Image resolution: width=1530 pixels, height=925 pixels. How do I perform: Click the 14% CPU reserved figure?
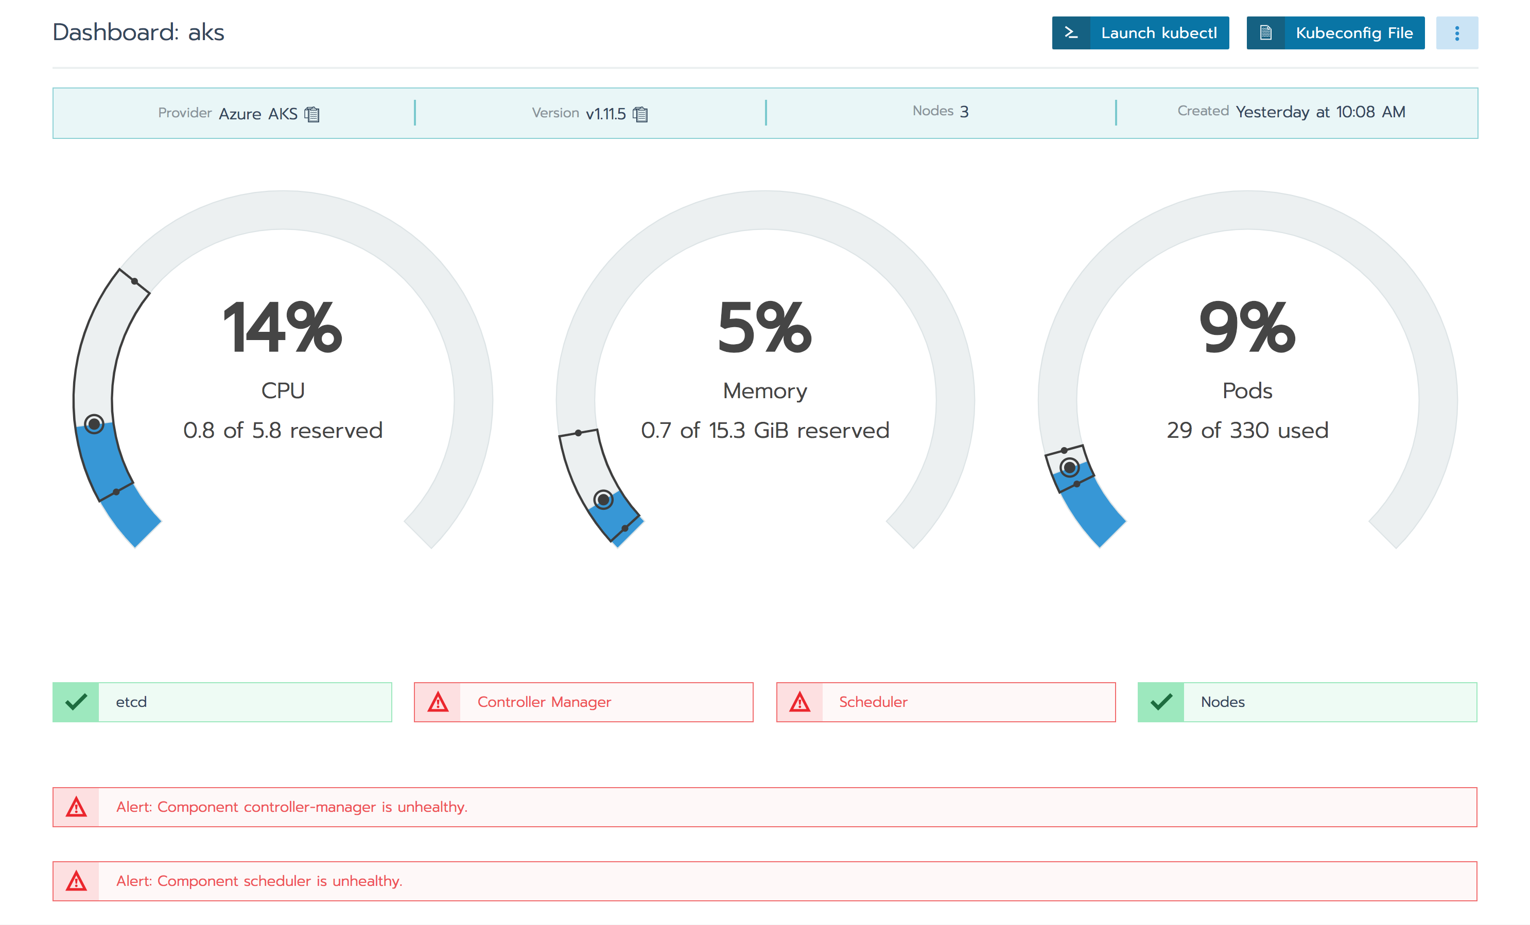(x=283, y=328)
